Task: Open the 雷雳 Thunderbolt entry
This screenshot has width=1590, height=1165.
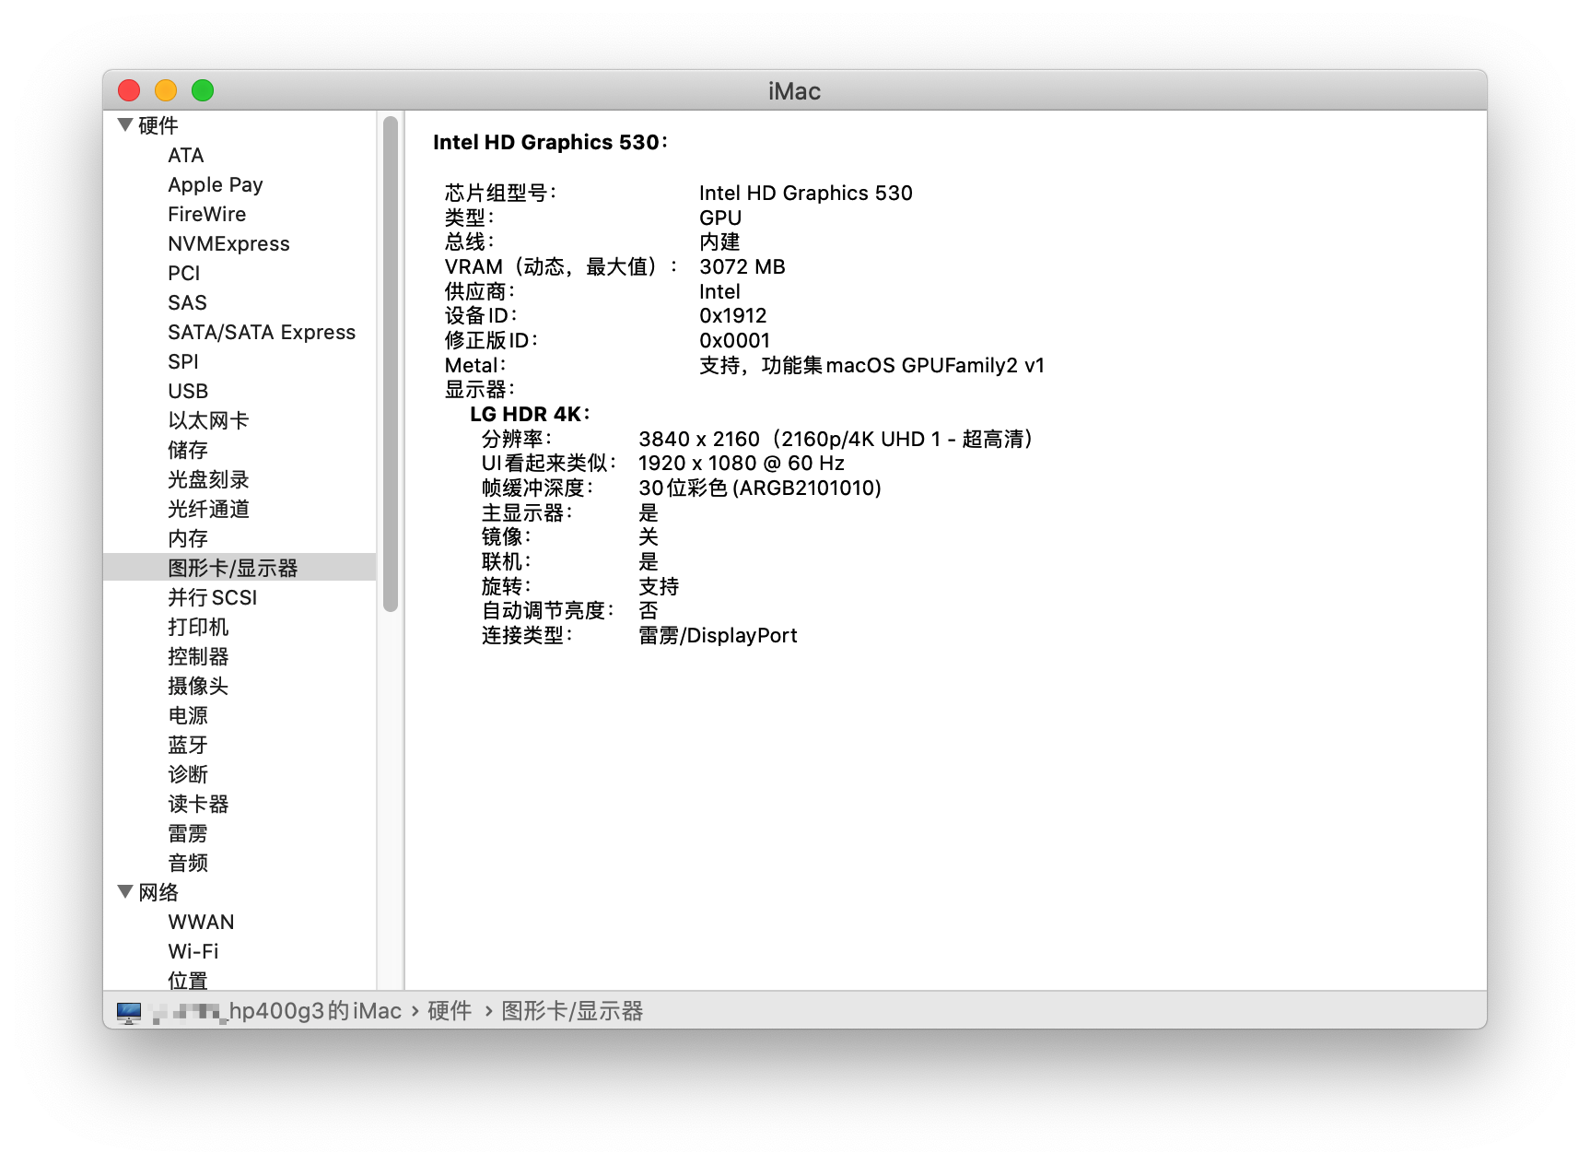Action: (188, 833)
